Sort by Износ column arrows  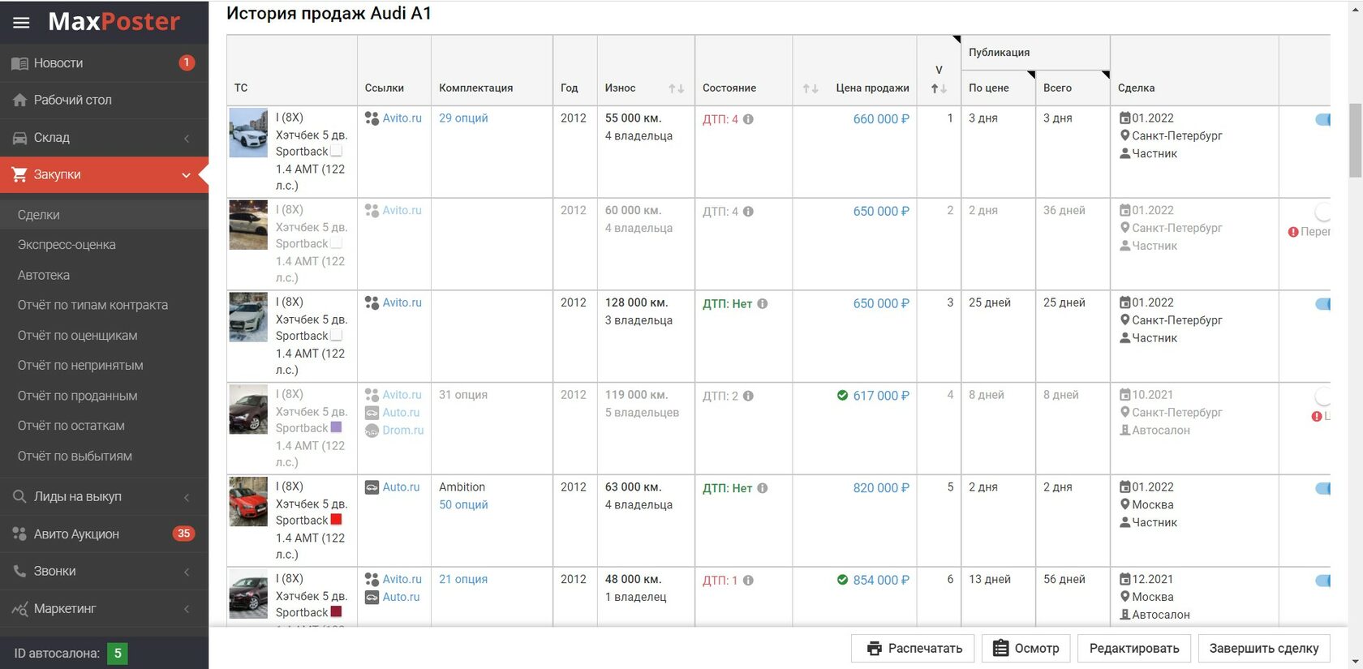tap(677, 88)
